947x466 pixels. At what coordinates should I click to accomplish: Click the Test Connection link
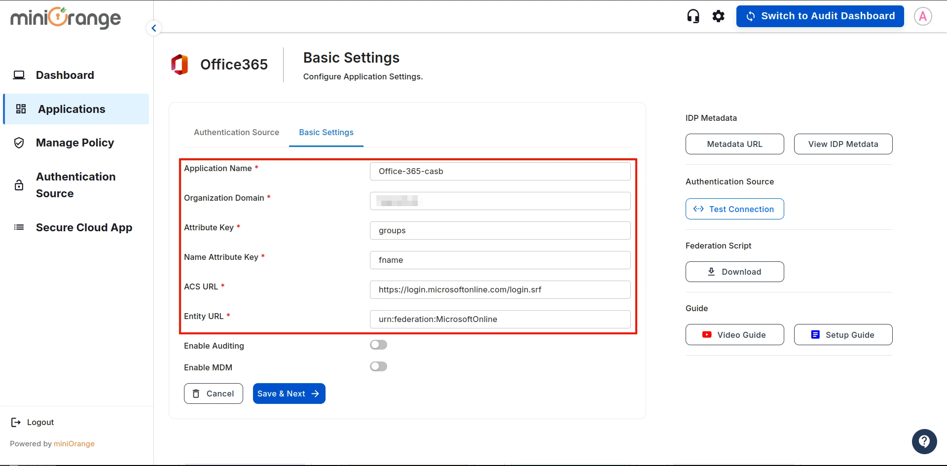click(734, 209)
